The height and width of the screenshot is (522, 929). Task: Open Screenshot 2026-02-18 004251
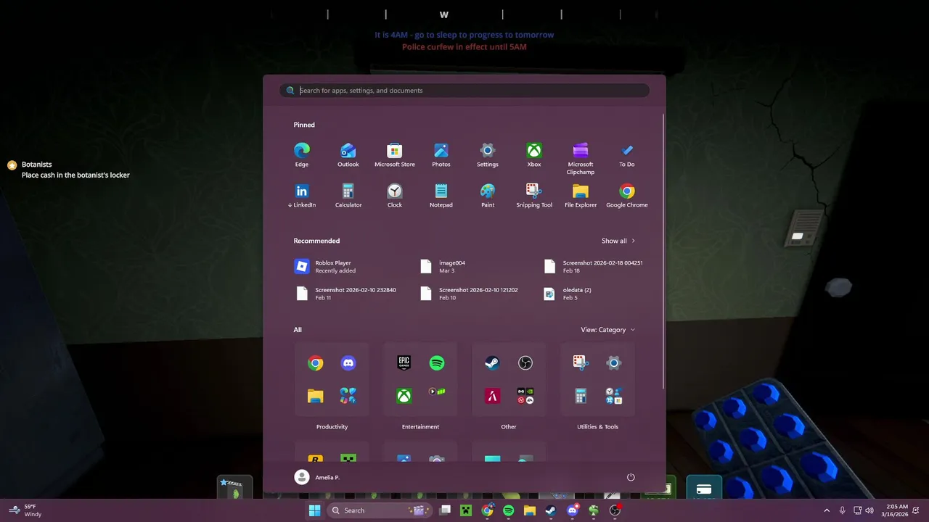[595, 267]
